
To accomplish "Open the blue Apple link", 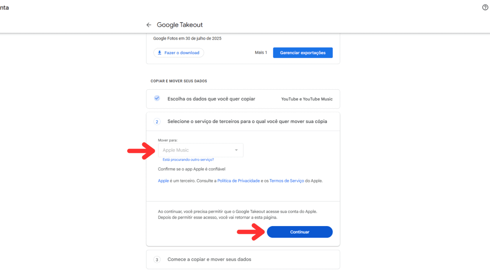I will (163, 181).
